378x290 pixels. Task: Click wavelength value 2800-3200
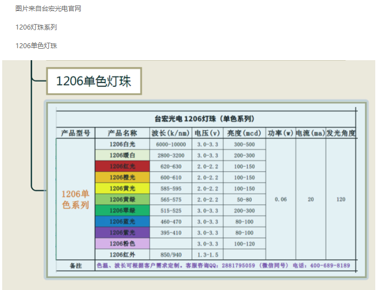coord(171,155)
